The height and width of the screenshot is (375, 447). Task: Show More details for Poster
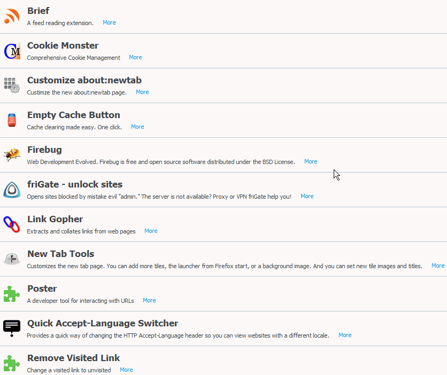tap(149, 300)
